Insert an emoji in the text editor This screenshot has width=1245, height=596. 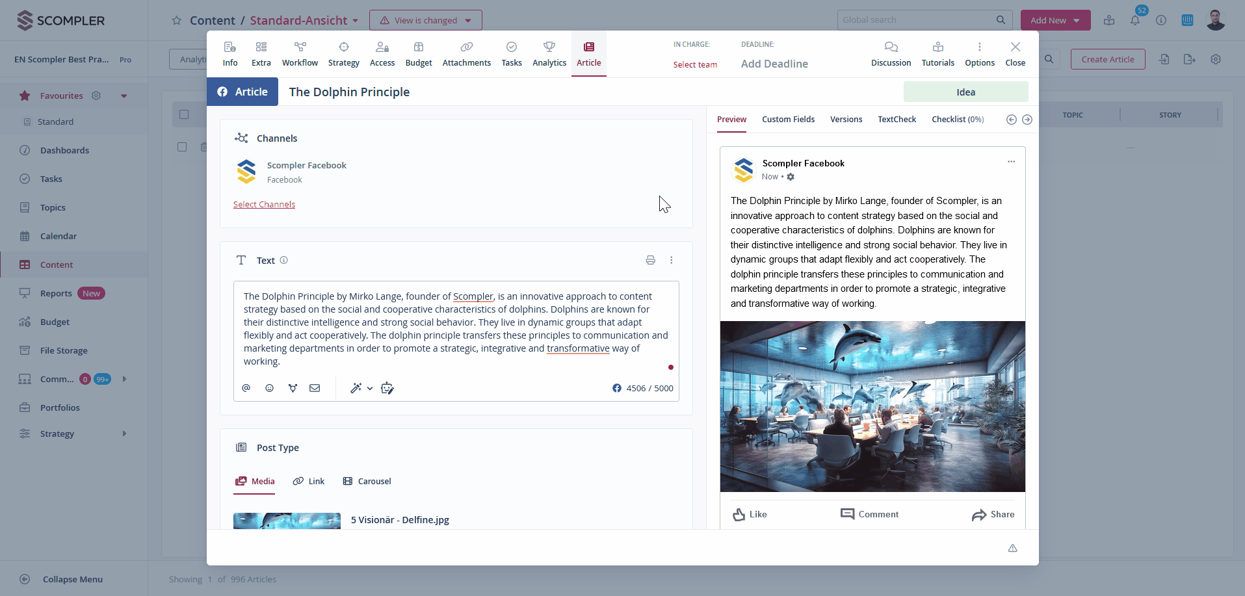tap(269, 388)
